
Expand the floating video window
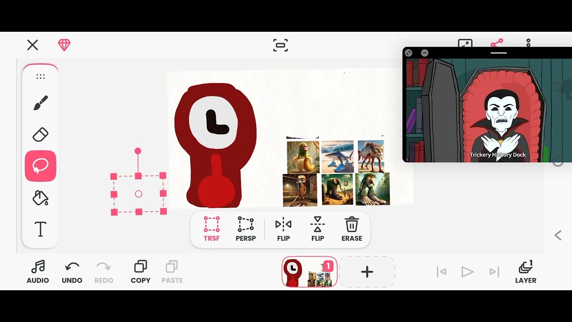pos(408,53)
